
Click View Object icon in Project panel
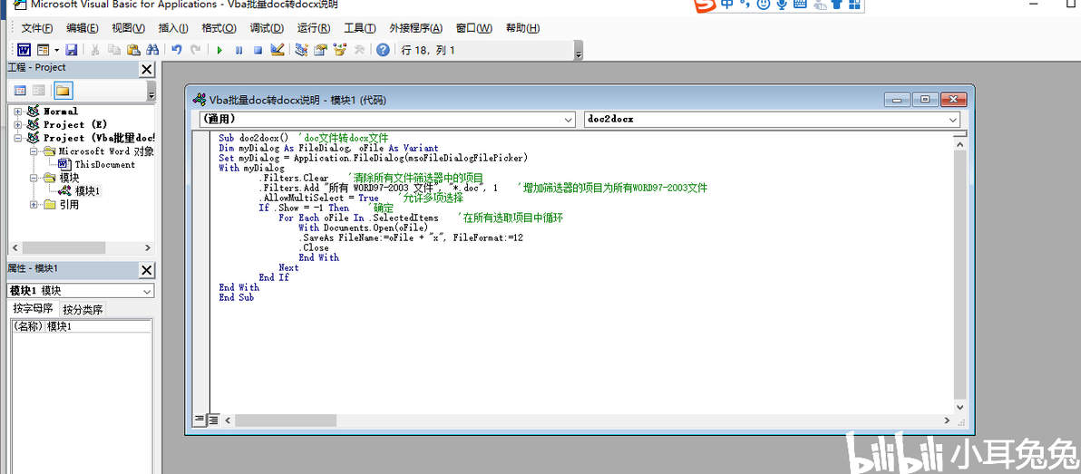pyautogui.click(x=39, y=91)
